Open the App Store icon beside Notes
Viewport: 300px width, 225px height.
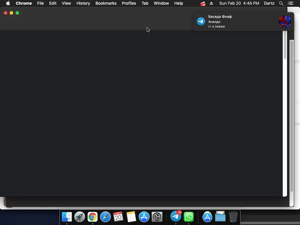tap(144, 217)
